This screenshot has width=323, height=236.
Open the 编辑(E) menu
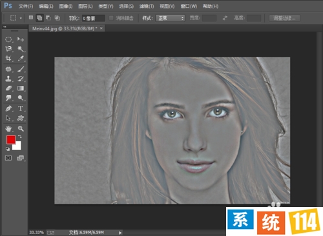(x=46, y=6)
